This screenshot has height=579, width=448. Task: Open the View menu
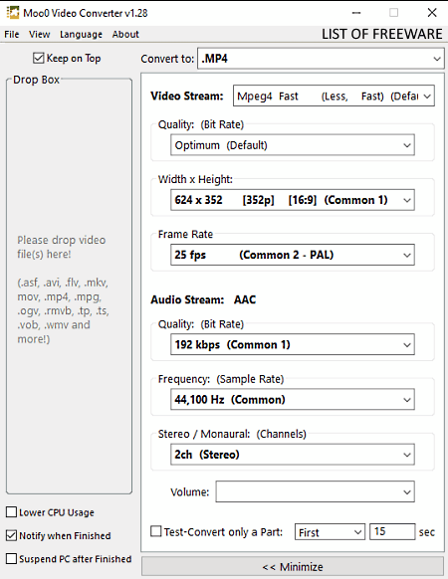click(40, 35)
